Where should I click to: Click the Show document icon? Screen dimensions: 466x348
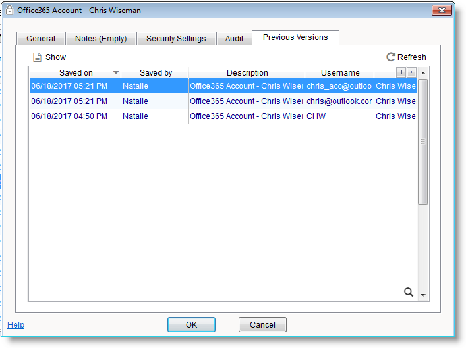pos(38,57)
